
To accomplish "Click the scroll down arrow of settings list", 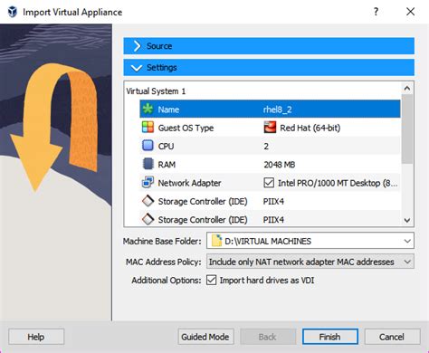I will tap(407, 220).
